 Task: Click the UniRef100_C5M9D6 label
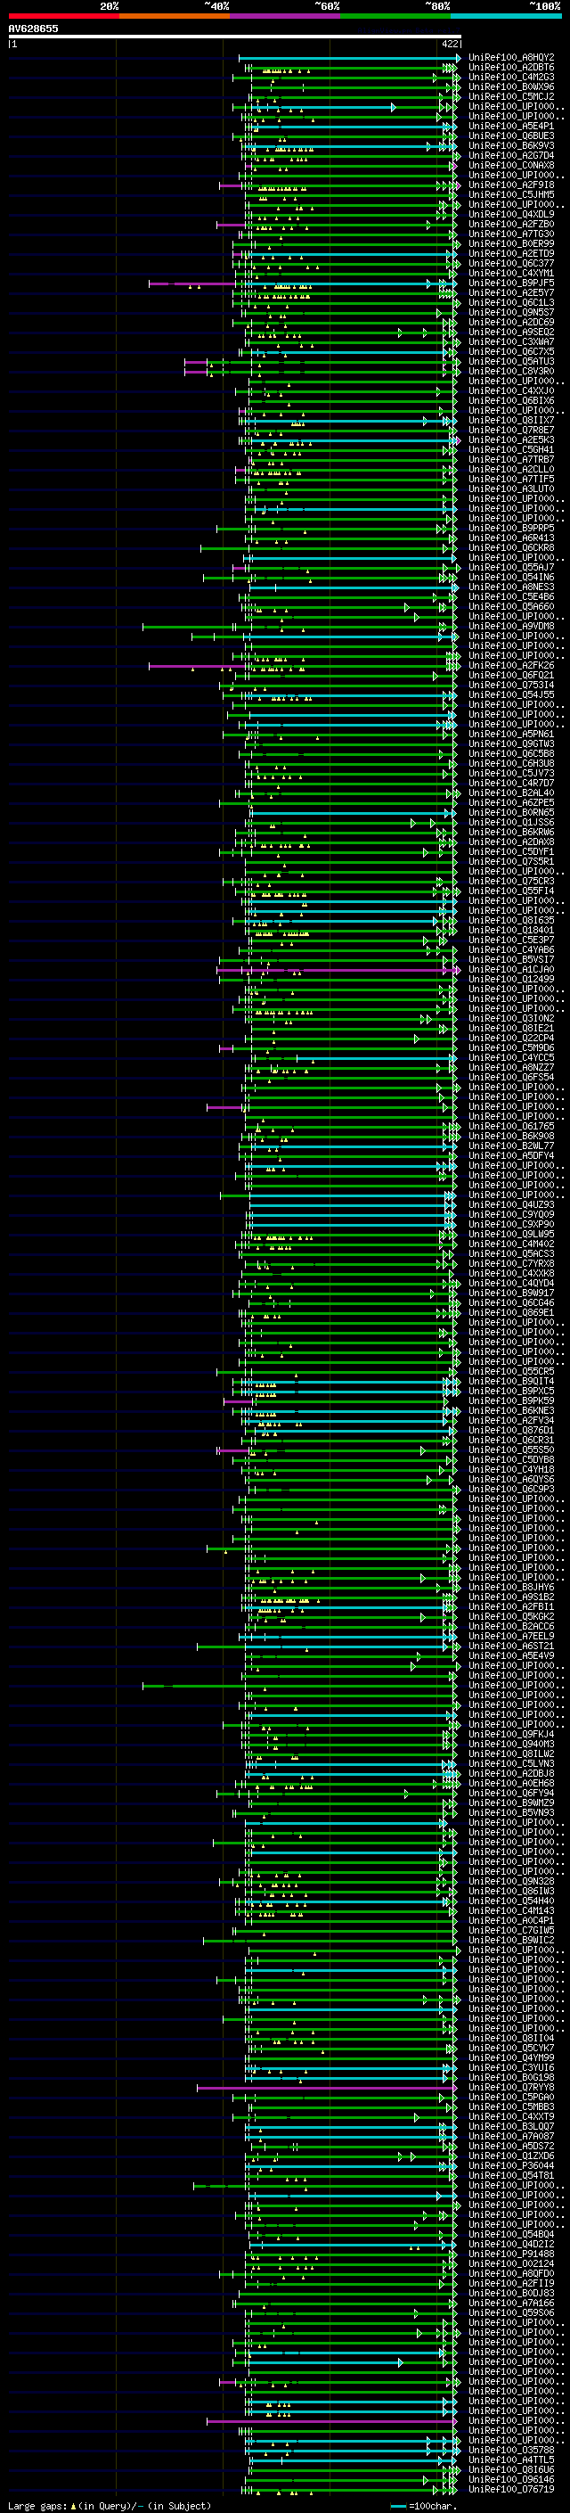pyautogui.click(x=511, y=1047)
